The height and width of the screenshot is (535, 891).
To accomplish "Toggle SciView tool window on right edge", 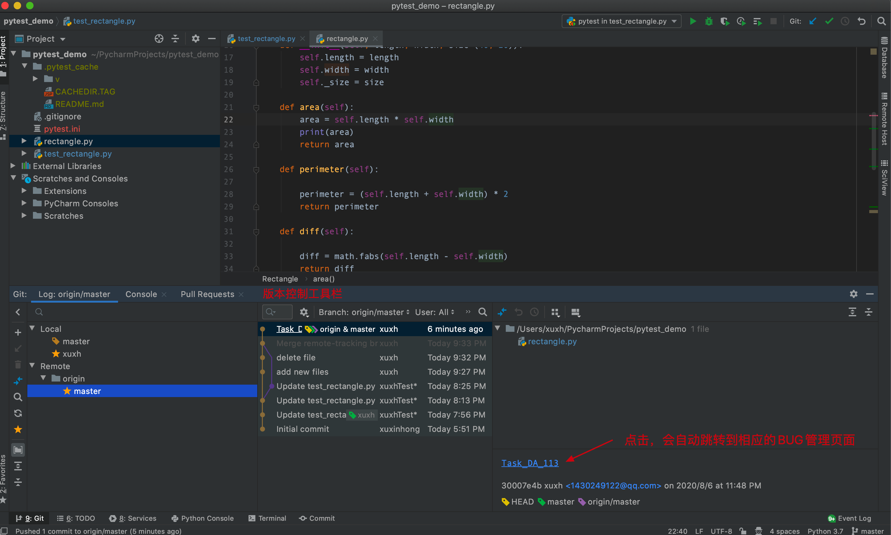I will pyautogui.click(x=884, y=178).
